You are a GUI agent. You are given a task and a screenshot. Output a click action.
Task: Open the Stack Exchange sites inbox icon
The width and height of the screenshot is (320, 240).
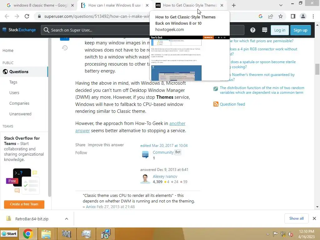(264, 30)
